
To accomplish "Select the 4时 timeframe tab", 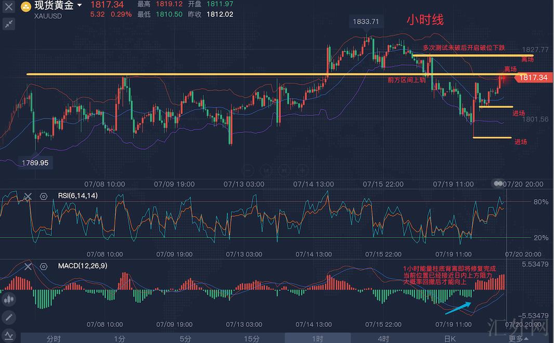I will click(384, 338).
